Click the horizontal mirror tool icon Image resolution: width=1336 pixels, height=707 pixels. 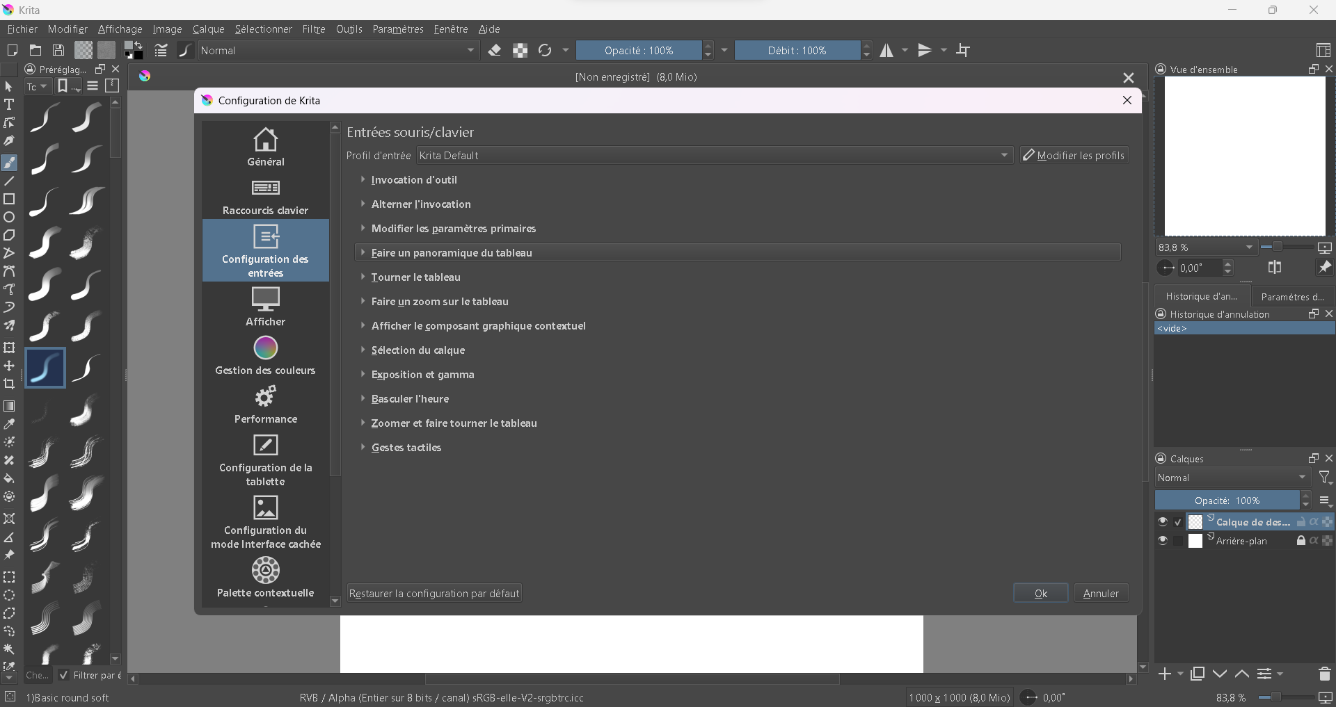pos(887,50)
